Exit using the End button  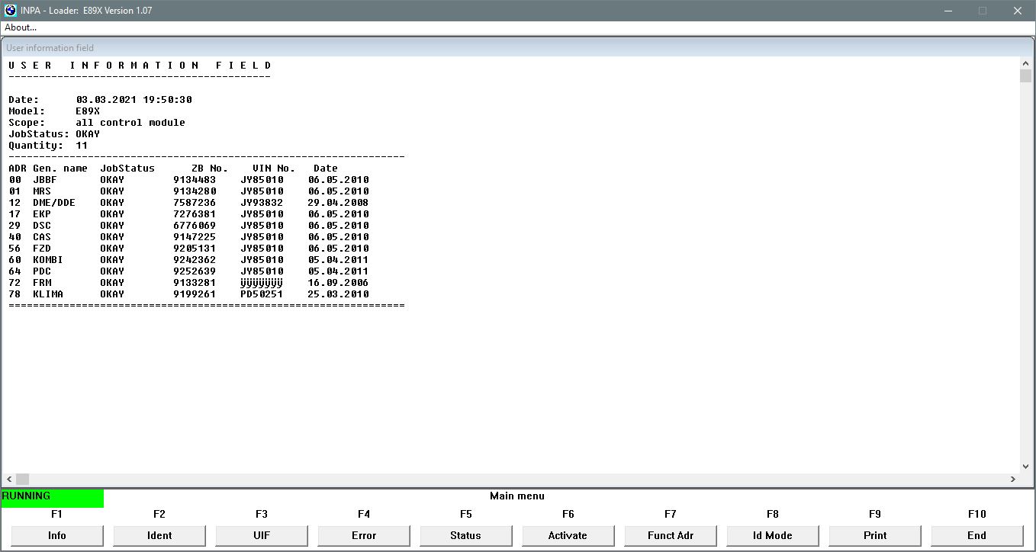(977, 535)
